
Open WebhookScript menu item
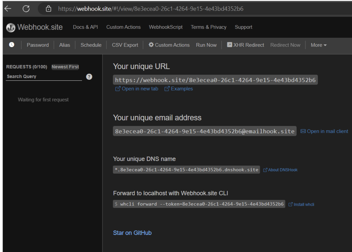click(166, 27)
